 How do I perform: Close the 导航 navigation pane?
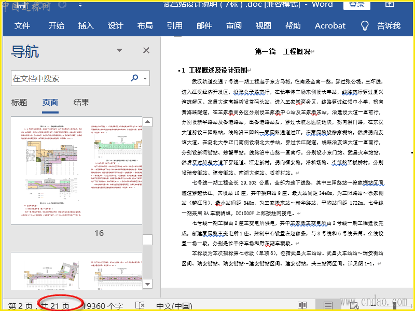pos(146,50)
